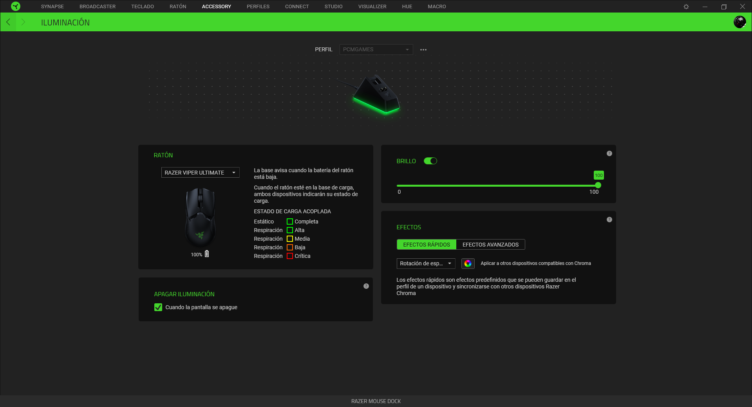Open profile options three-dot menu

click(x=423, y=50)
